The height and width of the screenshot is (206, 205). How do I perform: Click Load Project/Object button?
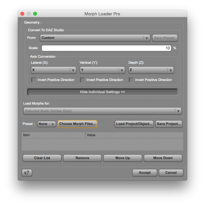pos(134,124)
